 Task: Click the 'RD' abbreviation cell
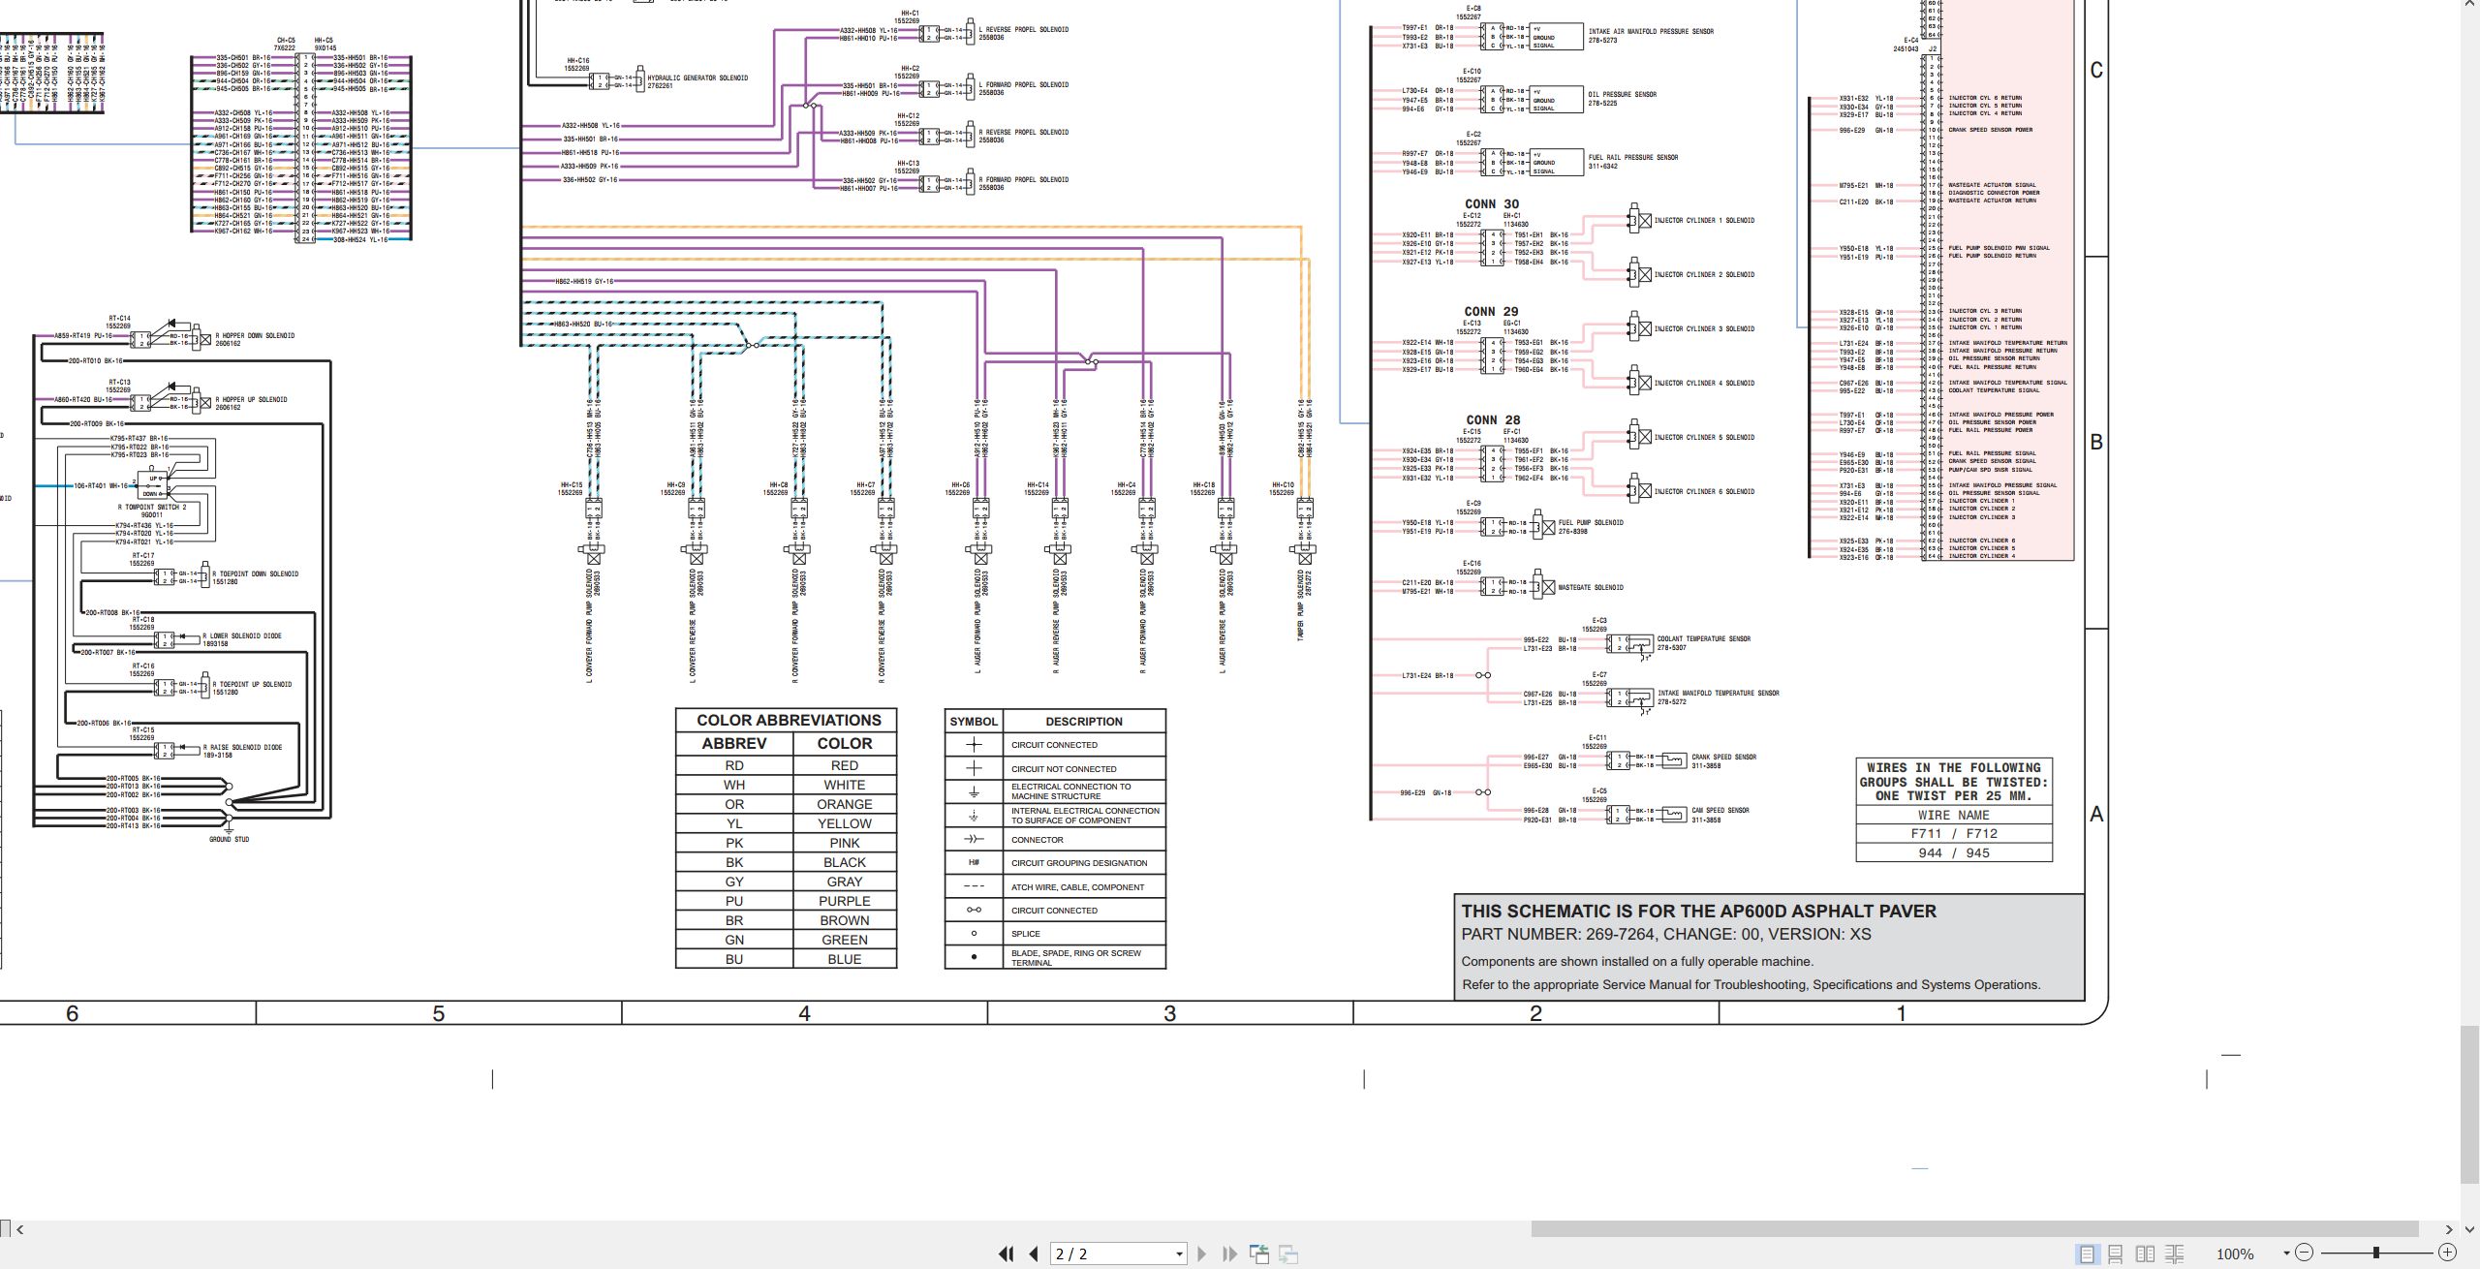pyautogui.click(x=734, y=765)
